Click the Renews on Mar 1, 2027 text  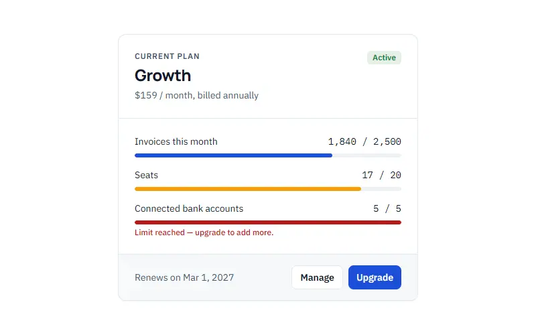click(x=184, y=277)
